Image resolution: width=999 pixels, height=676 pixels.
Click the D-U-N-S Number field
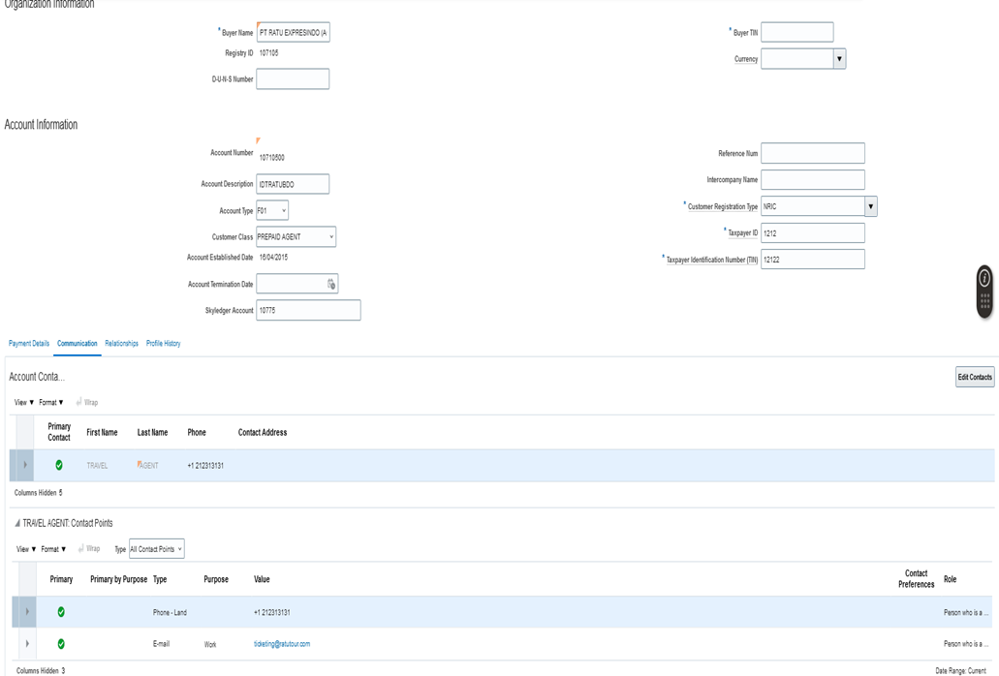(293, 78)
